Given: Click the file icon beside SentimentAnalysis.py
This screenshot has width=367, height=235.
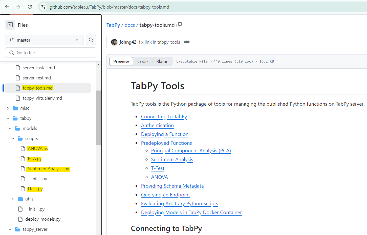Looking at the screenshot, I should tap(23, 169).
